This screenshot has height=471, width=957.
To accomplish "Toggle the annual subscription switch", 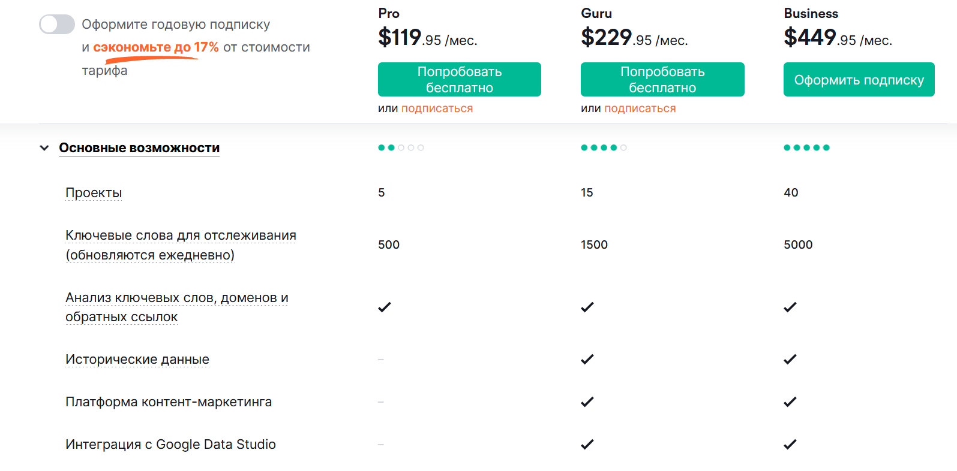I will (57, 25).
